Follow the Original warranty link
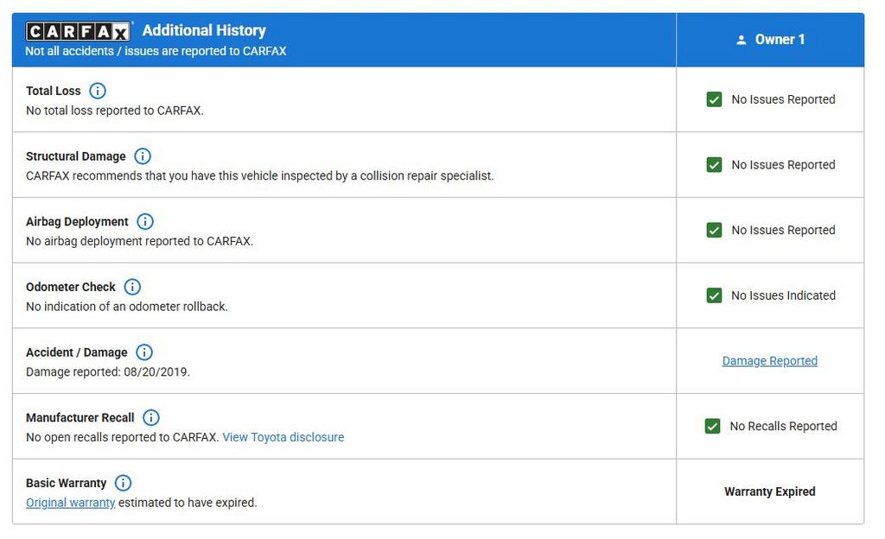Image resolution: width=885 pixels, height=539 pixels. pos(70,503)
